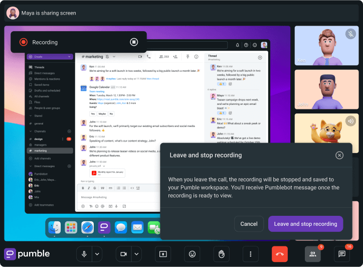Click plus icon next to Channels
This screenshot has height=267, width=363.
(69, 131)
